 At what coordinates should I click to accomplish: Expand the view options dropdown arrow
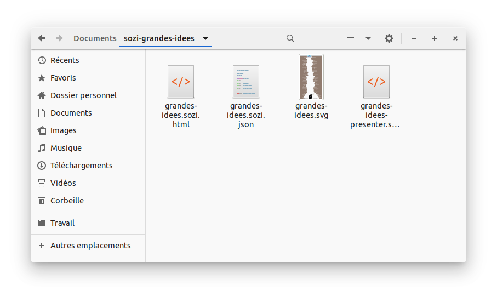point(368,38)
